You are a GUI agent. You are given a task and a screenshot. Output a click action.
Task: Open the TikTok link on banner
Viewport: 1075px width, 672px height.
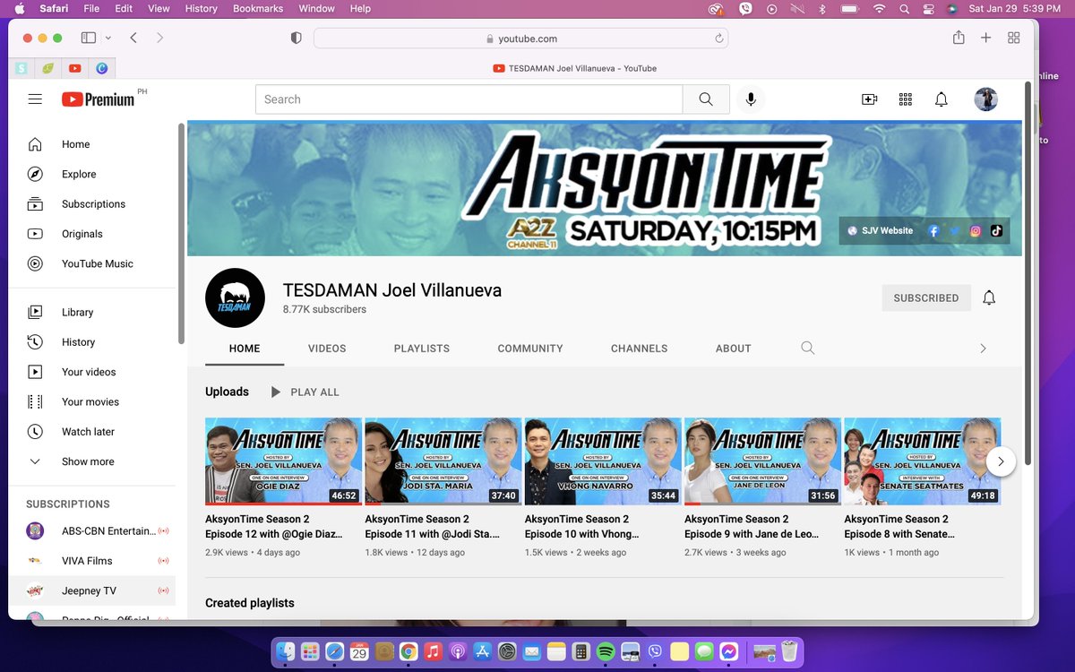pos(996,230)
